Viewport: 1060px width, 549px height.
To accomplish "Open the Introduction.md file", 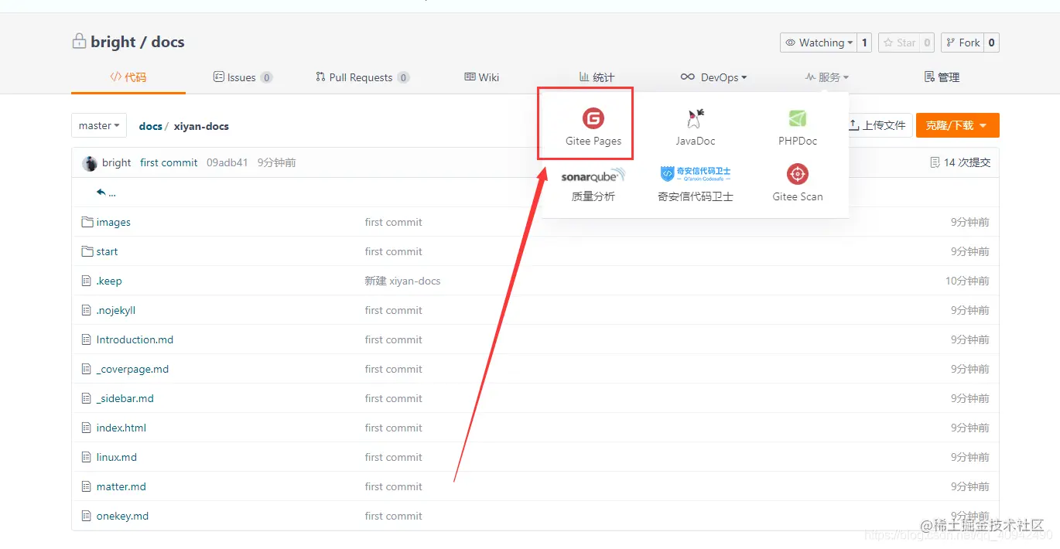I will click(135, 339).
